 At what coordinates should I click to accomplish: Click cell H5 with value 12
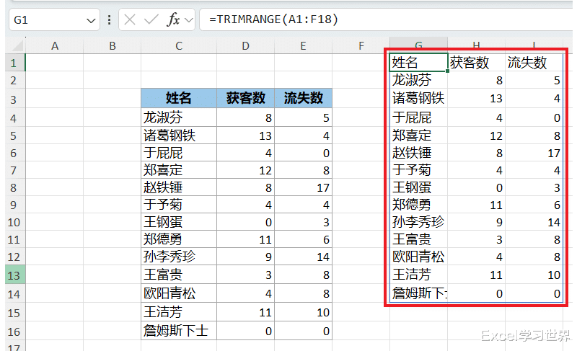(x=476, y=135)
